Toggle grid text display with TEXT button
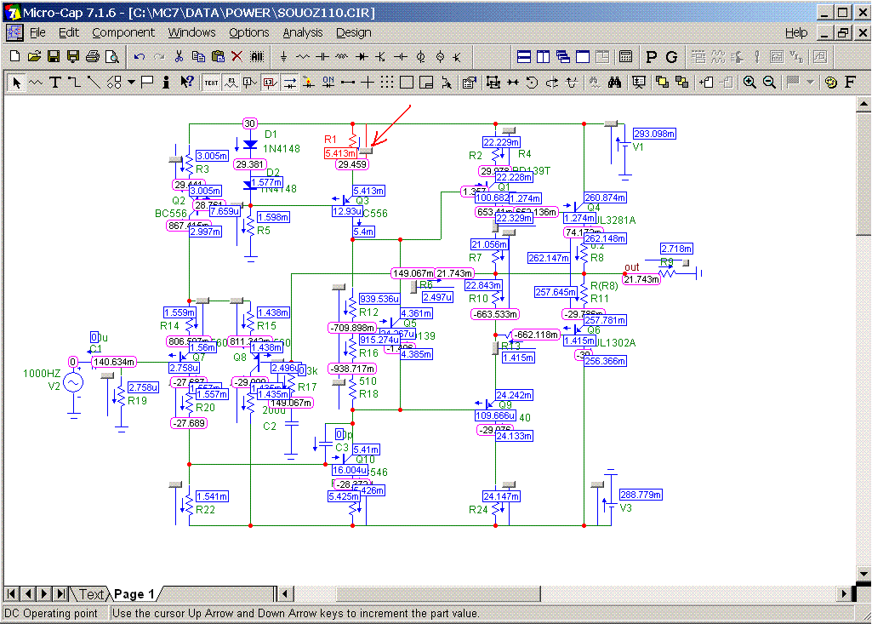The width and height of the screenshot is (872, 624). (x=210, y=82)
